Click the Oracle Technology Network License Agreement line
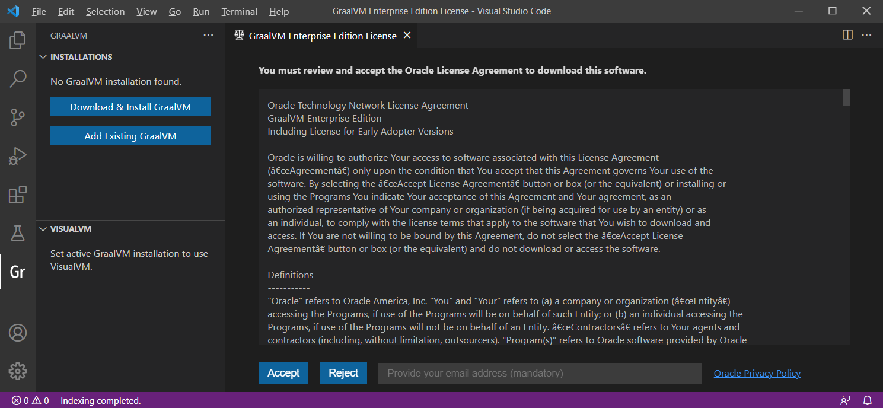Screen dimensions: 883x408 tap(368, 106)
